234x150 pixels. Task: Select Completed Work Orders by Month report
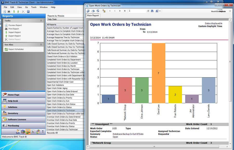click(x=65, y=66)
